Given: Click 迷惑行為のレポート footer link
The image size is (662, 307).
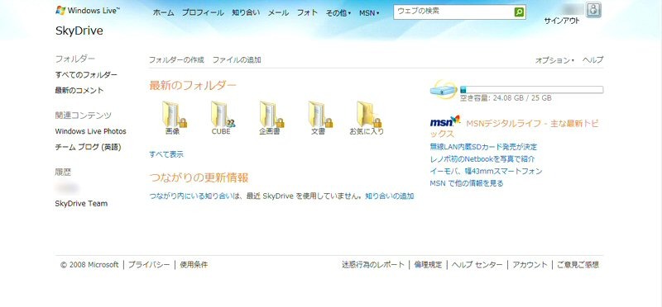Looking at the screenshot, I should coord(373,265).
